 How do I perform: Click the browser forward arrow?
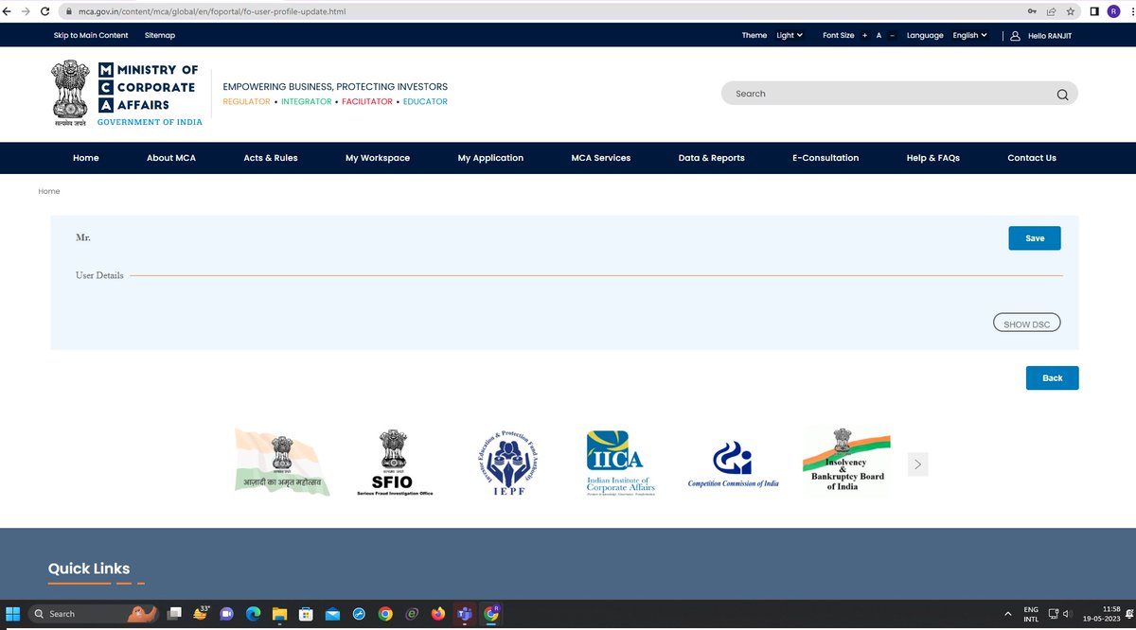tap(26, 11)
